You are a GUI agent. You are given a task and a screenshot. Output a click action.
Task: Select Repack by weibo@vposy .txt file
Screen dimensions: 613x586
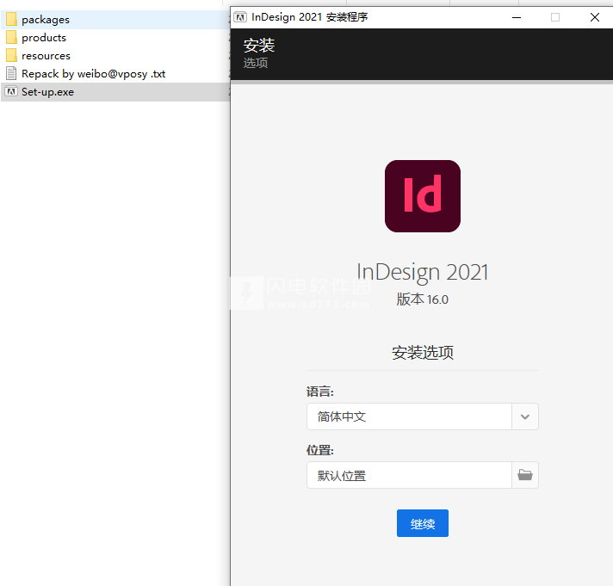(x=94, y=74)
